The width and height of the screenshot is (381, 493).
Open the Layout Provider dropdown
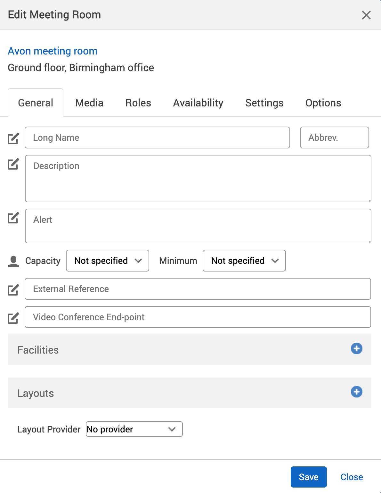(x=134, y=429)
